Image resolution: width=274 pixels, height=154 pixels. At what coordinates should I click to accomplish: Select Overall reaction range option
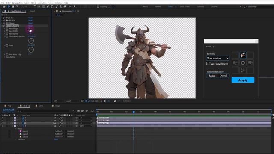click(x=223, y=76)
